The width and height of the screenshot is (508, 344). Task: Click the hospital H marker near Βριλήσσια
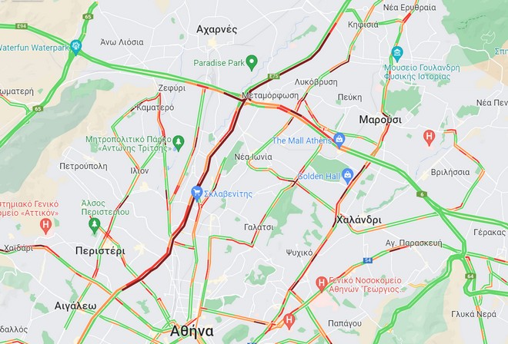click(429, 137)
